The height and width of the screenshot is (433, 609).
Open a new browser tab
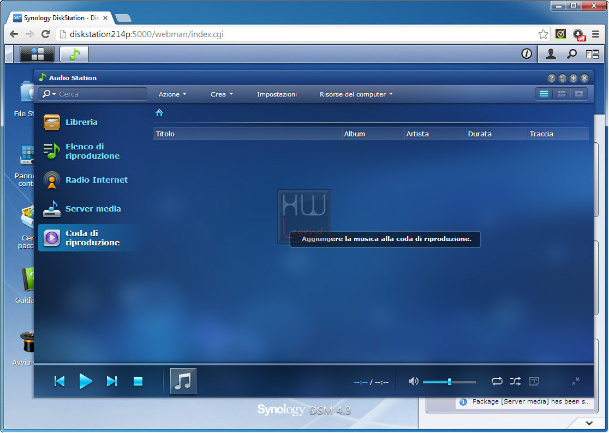click(123, 18)
